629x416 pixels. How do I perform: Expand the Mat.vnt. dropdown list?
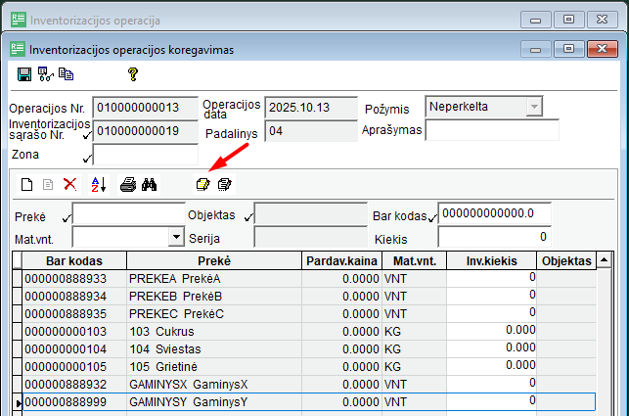pos(176,236)
